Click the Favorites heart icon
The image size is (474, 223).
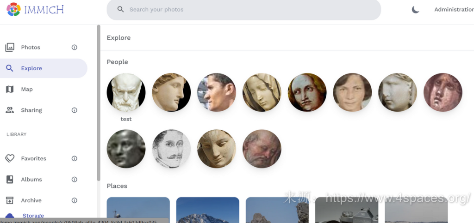tap(10, 158)
